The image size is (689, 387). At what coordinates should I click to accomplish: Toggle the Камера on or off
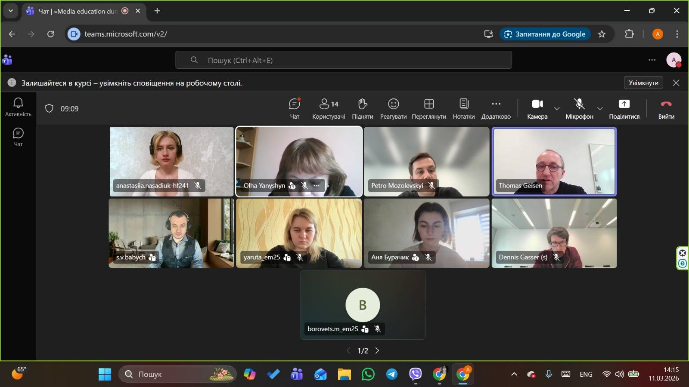(537, 108)
